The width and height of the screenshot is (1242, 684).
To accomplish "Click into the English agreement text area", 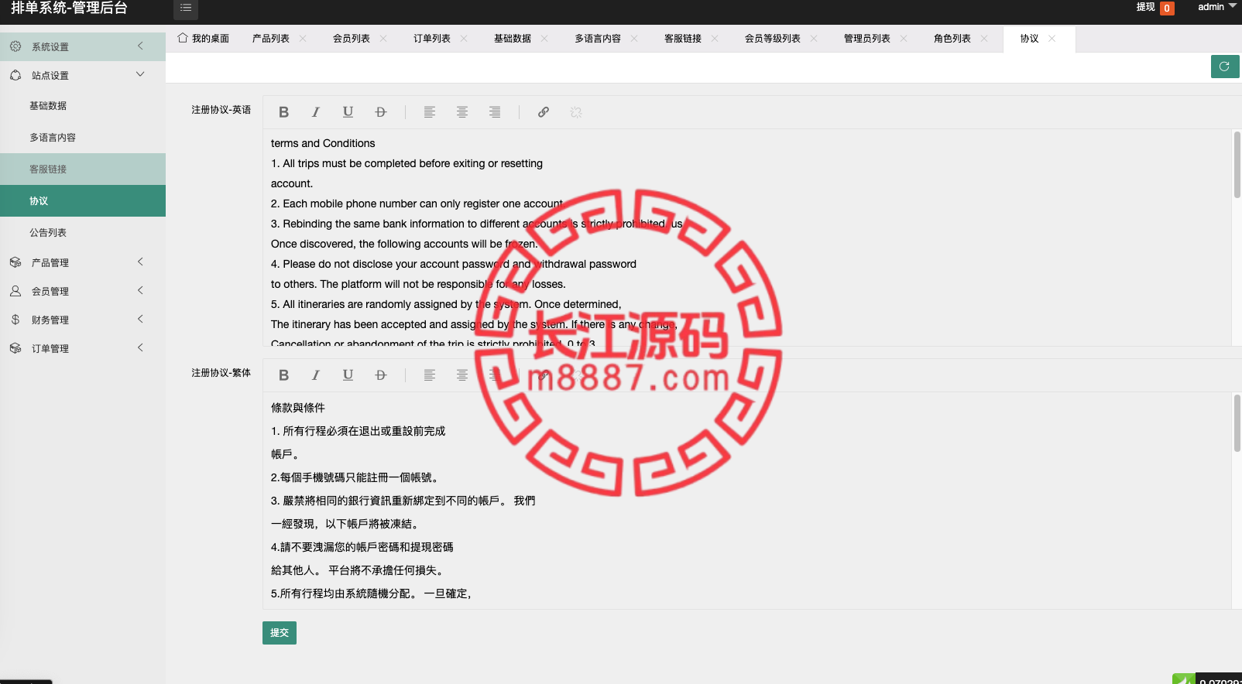I will click(x=747, y=238).
